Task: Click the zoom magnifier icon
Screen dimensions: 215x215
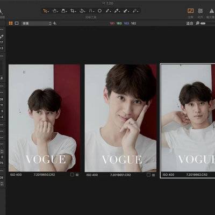Action: coord(198,23)
